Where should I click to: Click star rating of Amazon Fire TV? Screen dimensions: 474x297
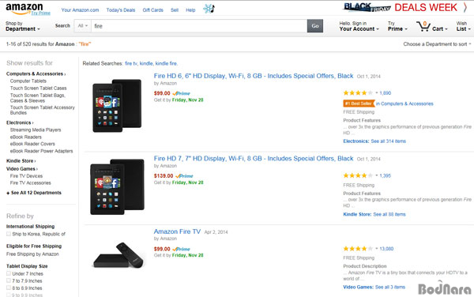(358, 249)
